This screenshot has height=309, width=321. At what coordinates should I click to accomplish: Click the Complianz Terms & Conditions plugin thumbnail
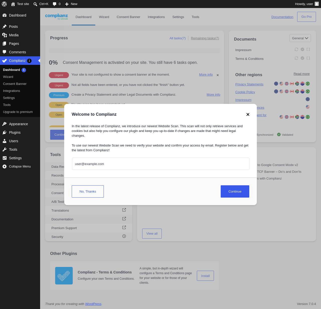64,276
